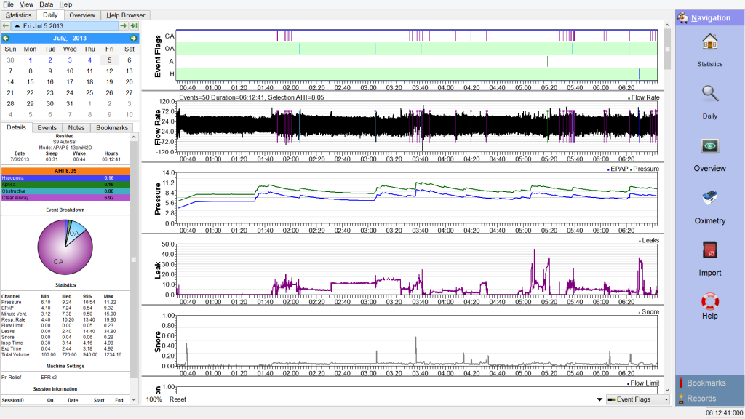Click the Reset zoom button
The width and height of the screenshot is (745, 419).
(178, 399)
